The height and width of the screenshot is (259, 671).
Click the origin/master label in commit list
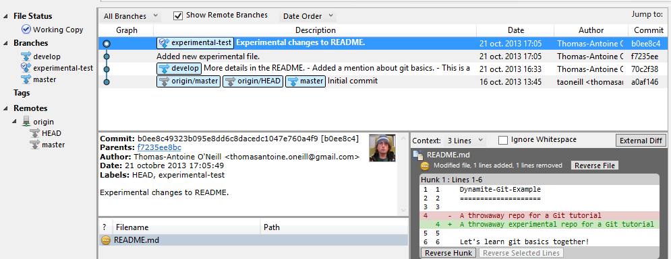[x=188, y=81]
